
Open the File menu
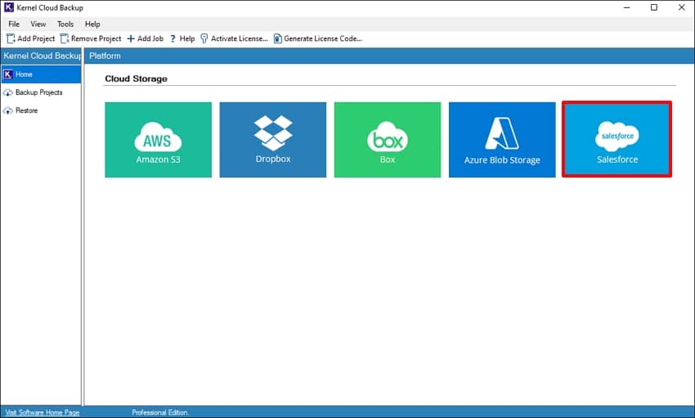click(14, 24)
